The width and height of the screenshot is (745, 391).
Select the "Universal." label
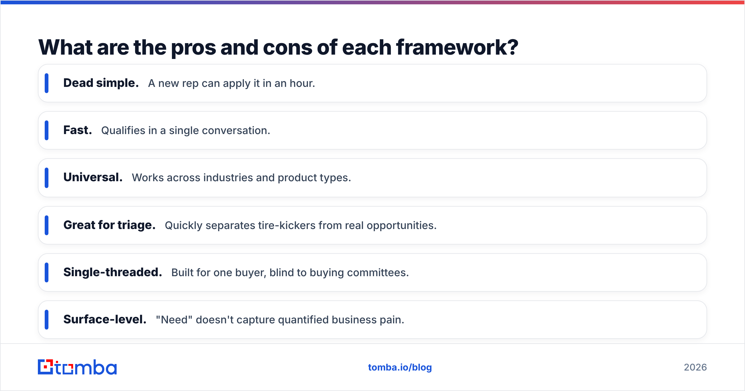click(x=93, y=178)
